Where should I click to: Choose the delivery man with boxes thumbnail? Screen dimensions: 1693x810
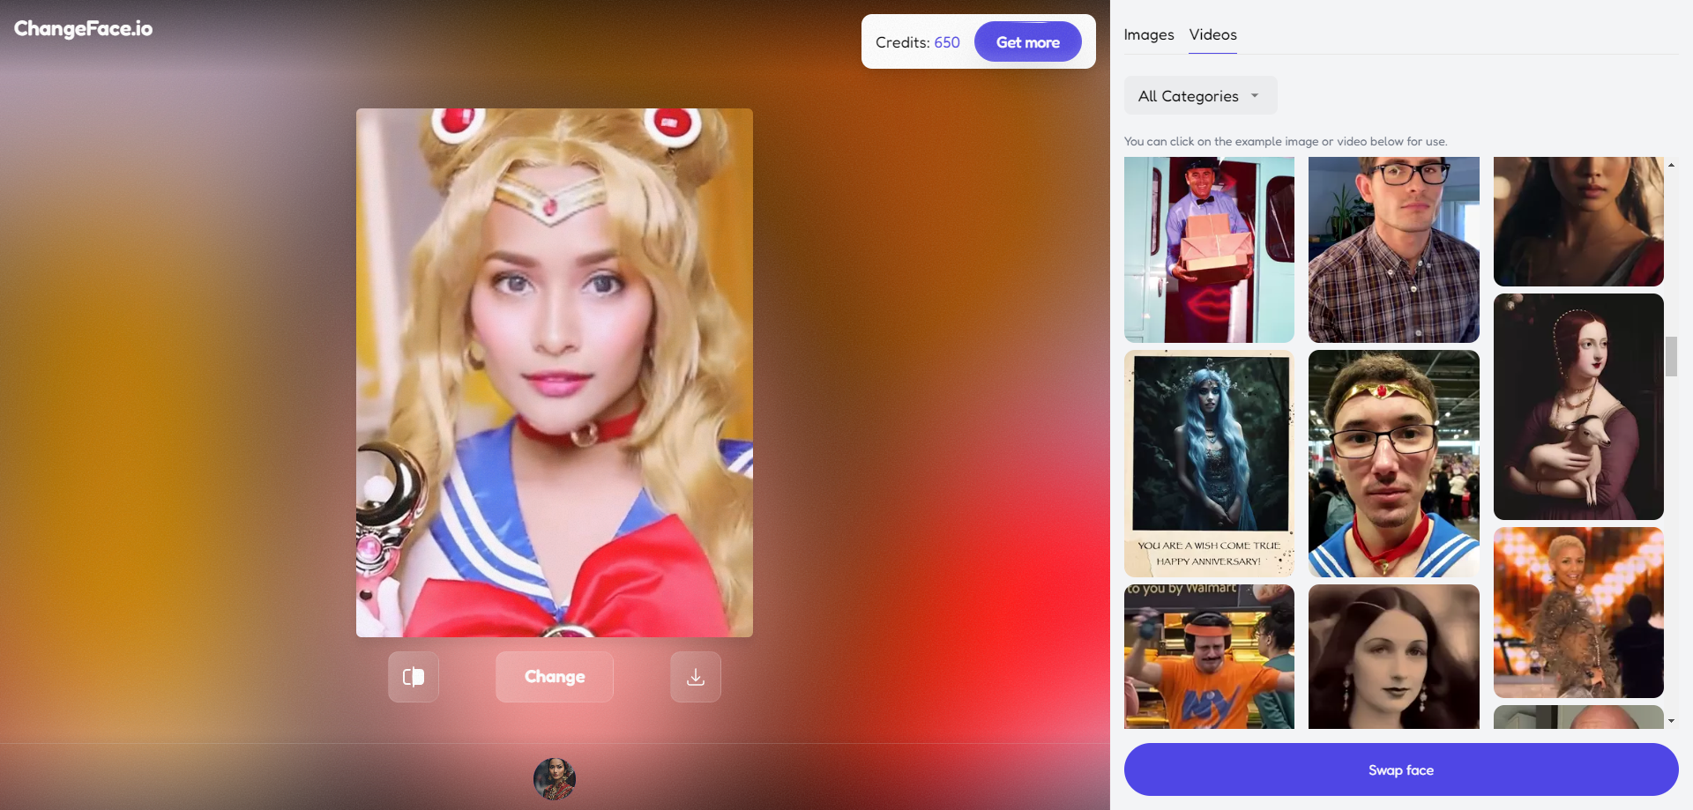pyautogui.click(x=1209, y=249)
